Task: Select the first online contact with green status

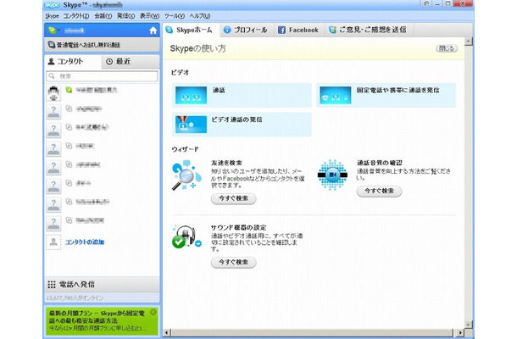Action: pos(102,92)
